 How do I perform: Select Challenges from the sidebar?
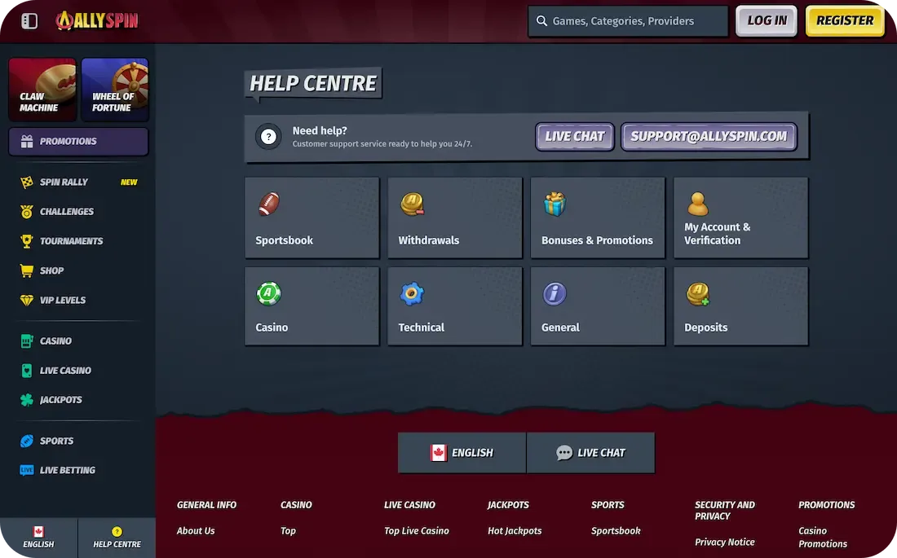click(66, 212)
